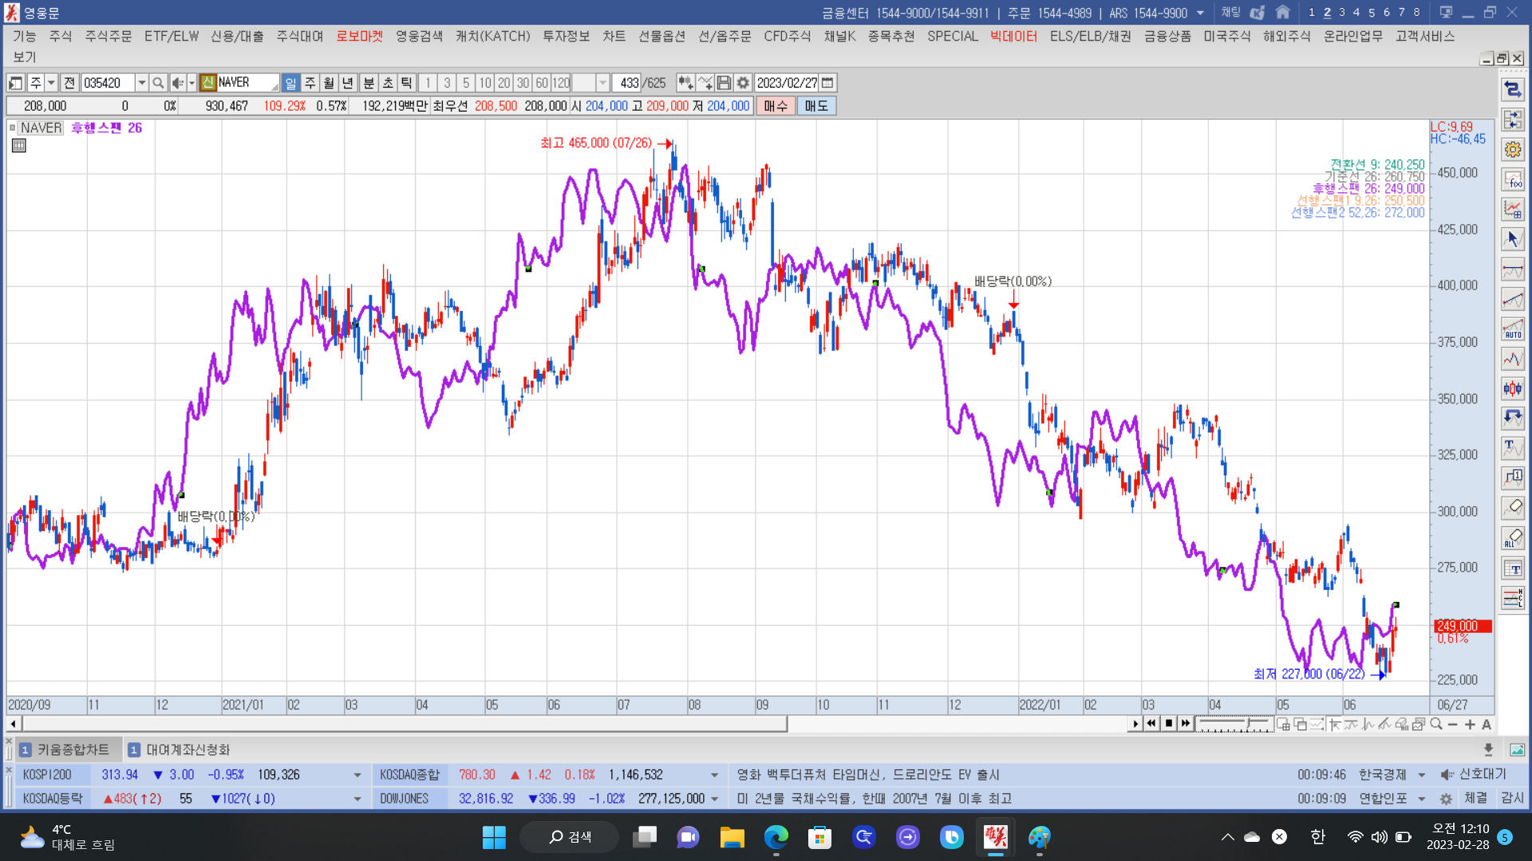Open the calendar date picker icon
This screenshot has height=861, width=1532.
tap(827, 83)
